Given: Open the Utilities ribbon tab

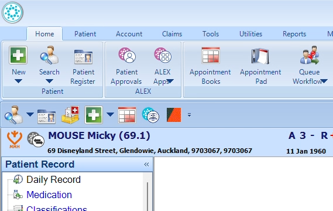Looking at the screenshot, I should (x=251, y=34).
